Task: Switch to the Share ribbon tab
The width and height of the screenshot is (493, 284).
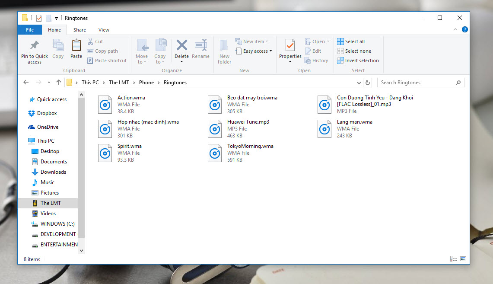Action: 80,30
